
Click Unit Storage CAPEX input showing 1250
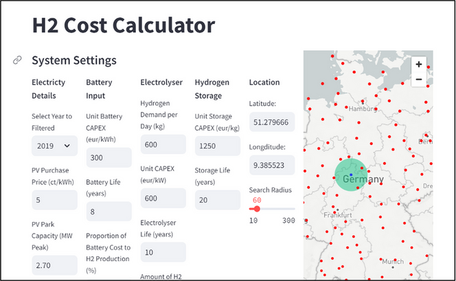(x=218, y=146)
